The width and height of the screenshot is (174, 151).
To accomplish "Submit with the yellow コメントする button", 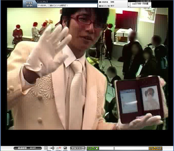I will tap(155, 148).
